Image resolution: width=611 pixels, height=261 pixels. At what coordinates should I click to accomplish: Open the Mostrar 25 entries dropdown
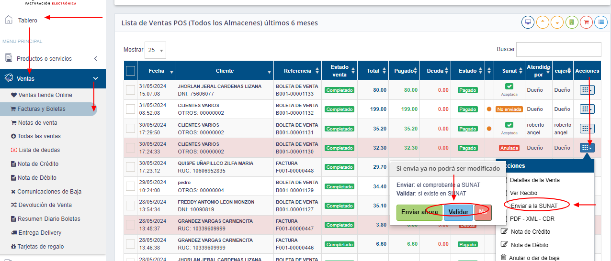tap(155, 50)
